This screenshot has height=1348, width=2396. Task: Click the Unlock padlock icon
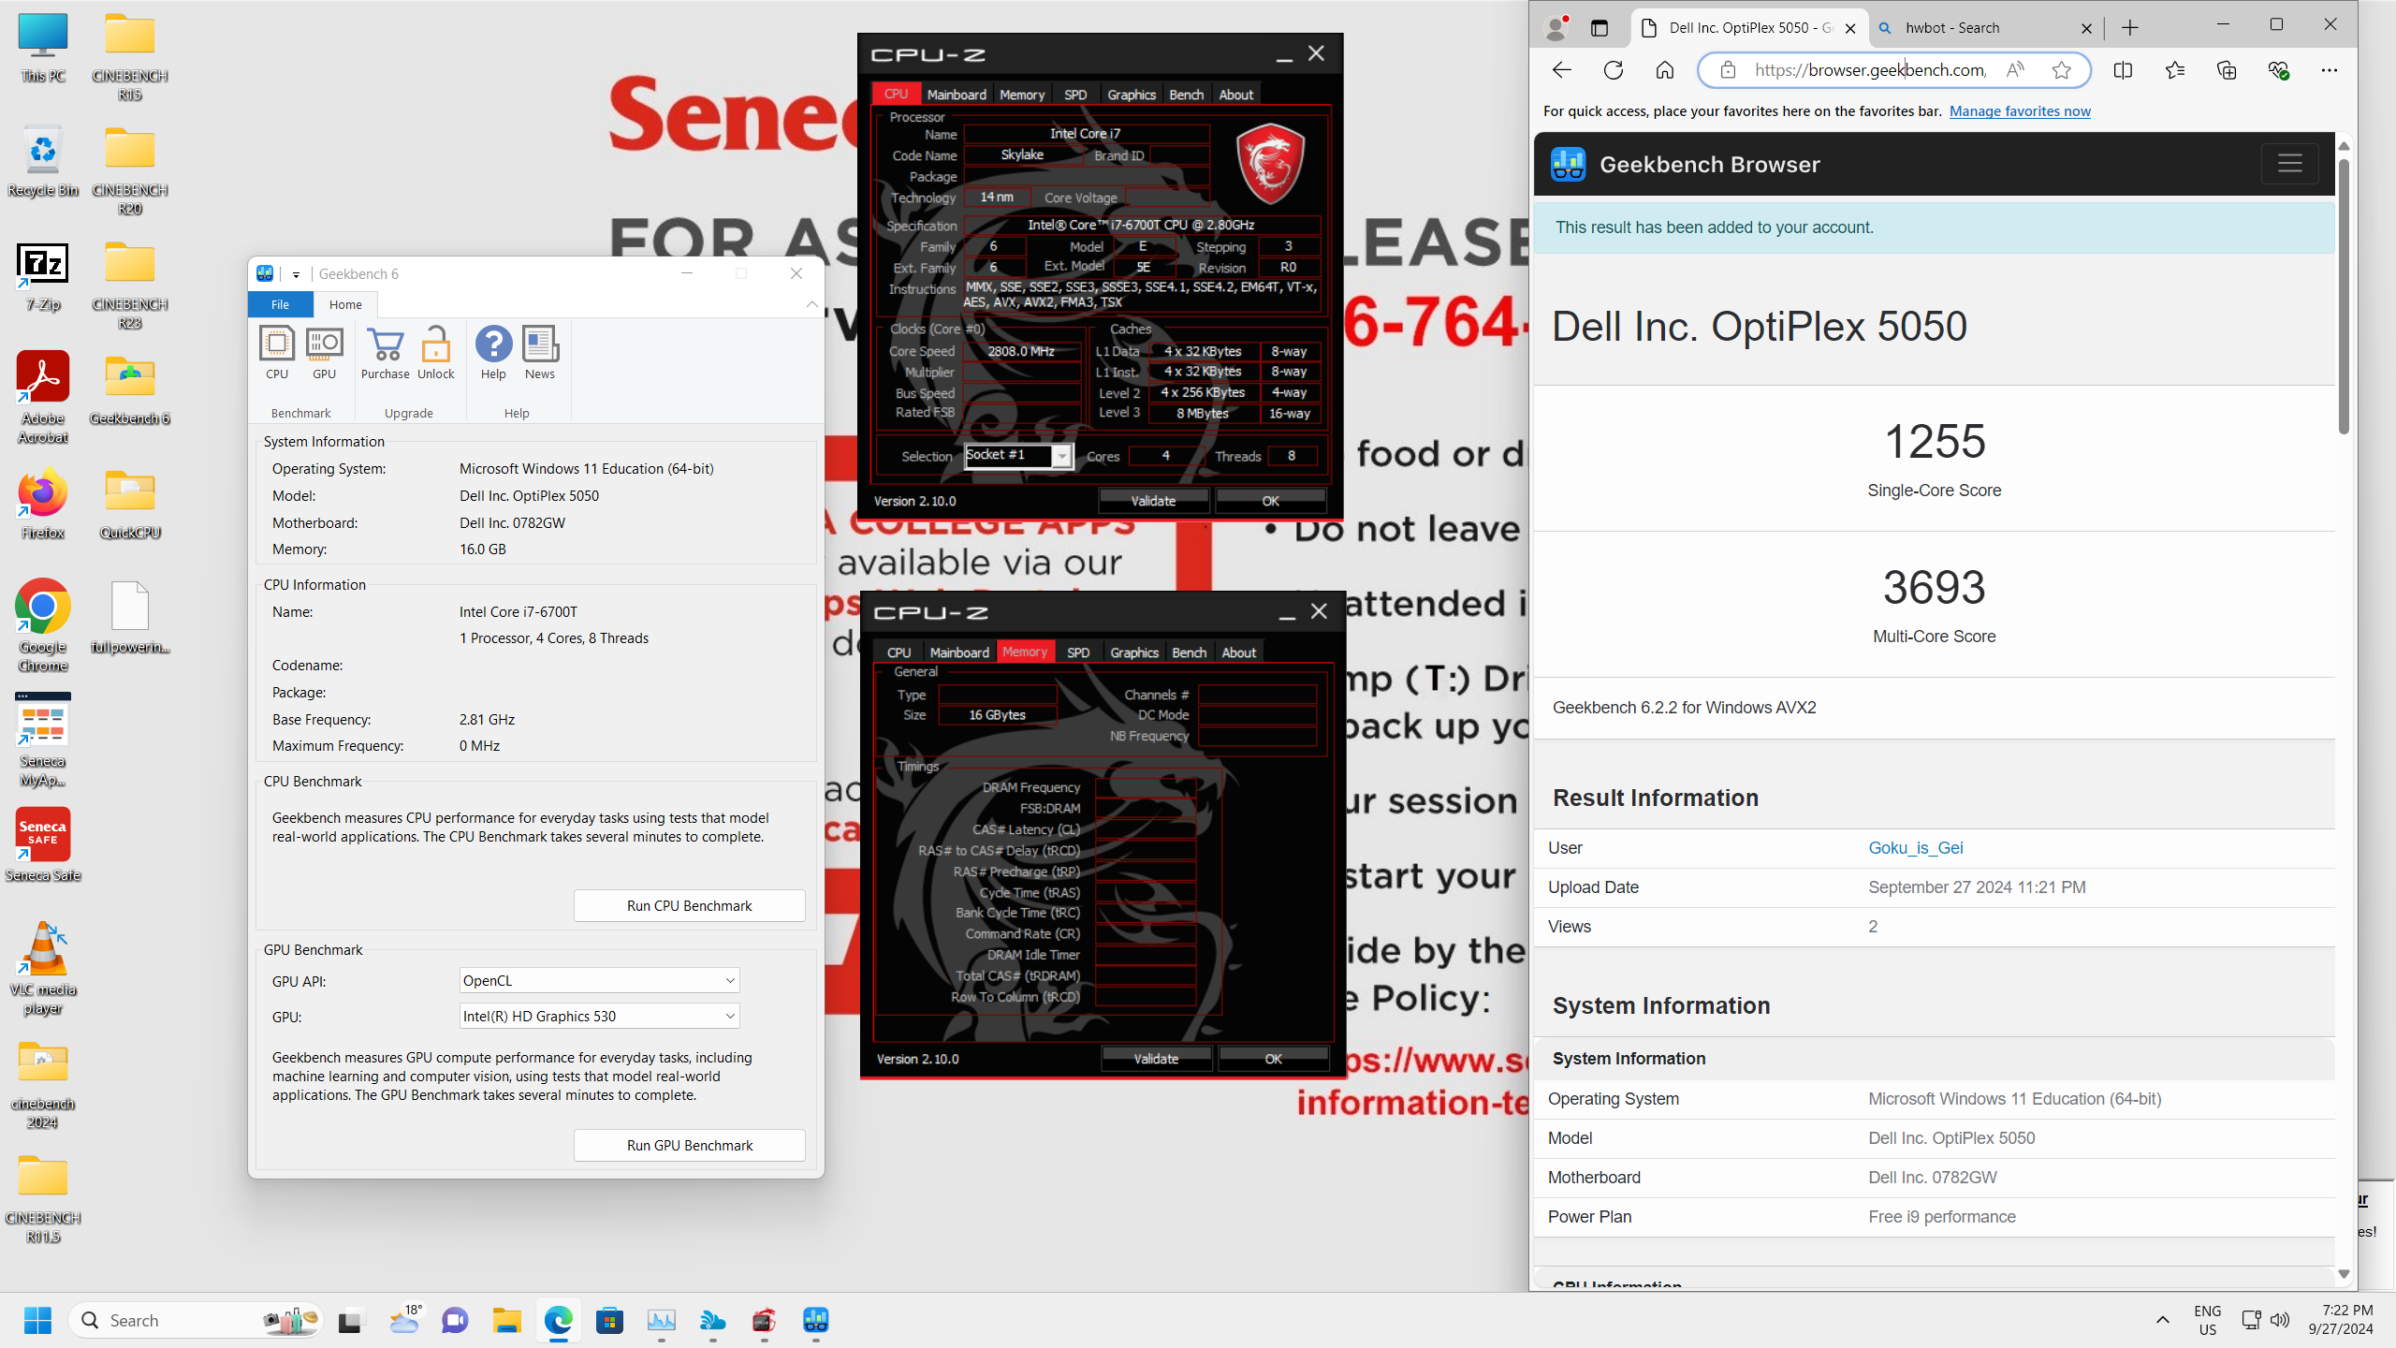pyautogui.click(x=435, y=353)
